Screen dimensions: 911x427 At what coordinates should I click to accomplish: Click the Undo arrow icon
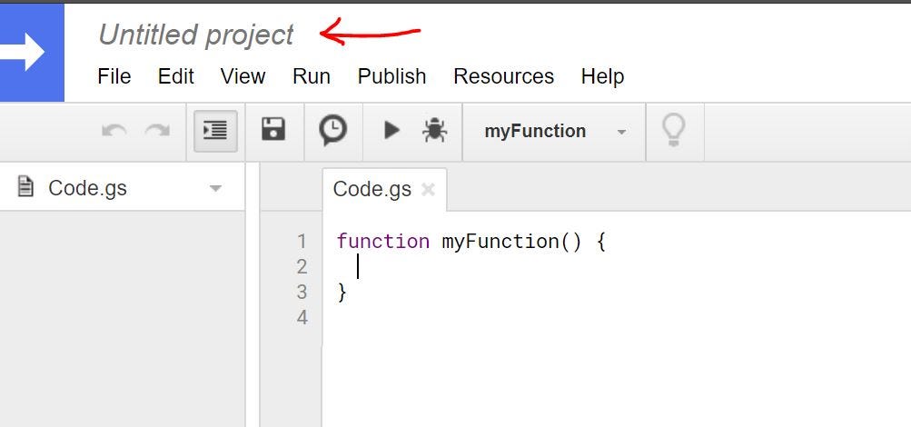point(114,131)
